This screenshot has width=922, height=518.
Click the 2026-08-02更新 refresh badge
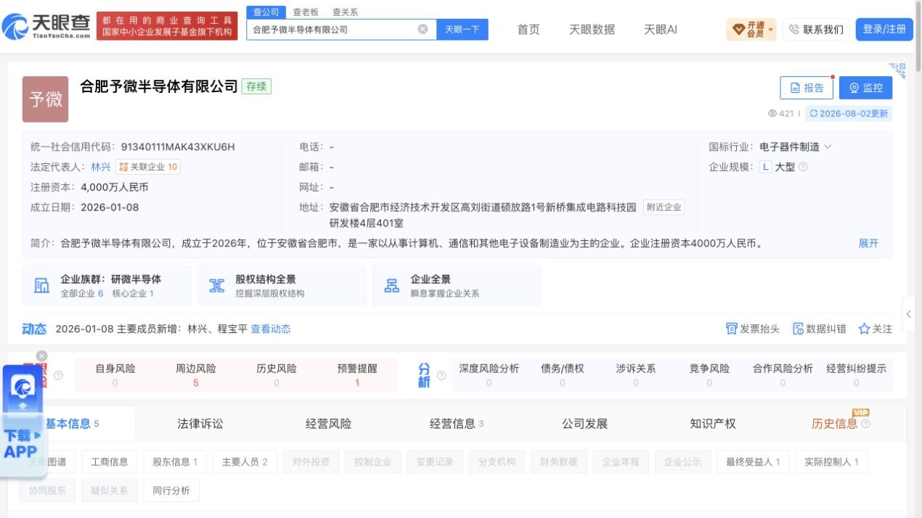849,113
